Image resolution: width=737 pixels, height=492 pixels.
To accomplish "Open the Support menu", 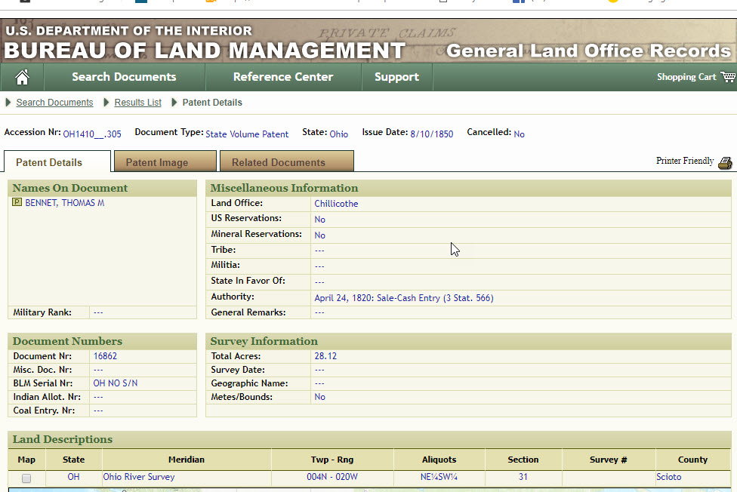I will click(x=396, y=77).
